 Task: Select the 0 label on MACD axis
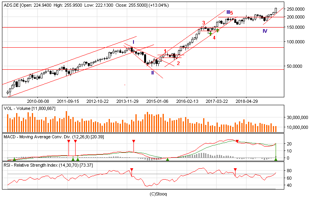[288, 158]
